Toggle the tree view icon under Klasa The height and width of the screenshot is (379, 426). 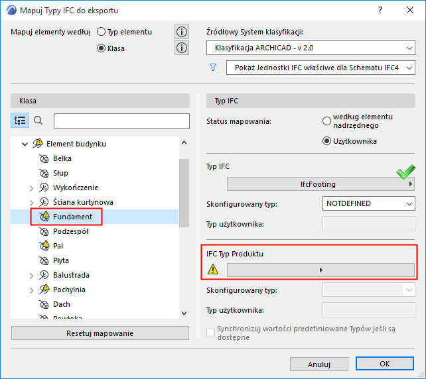tap(20, 121)
